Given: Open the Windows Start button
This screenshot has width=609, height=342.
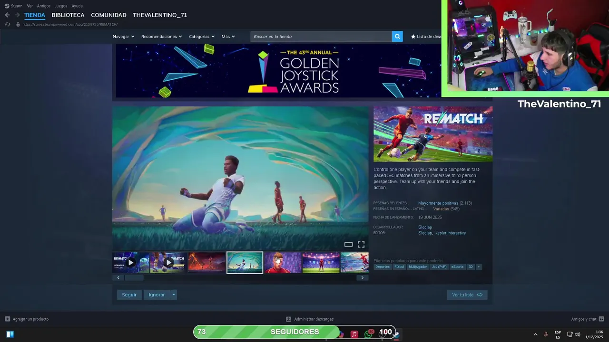Looking at the screenshot, I should click(x=10, y=334).
